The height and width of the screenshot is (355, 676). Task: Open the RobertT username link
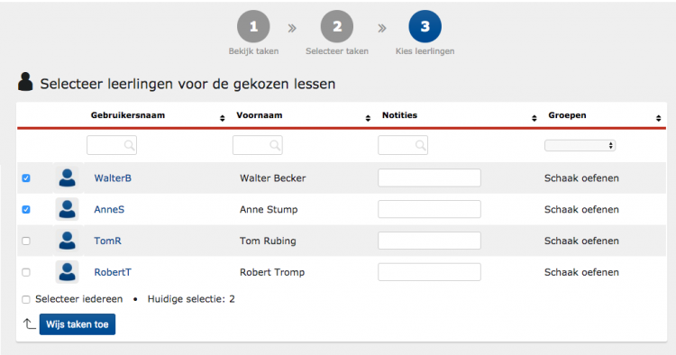(x=113, y=272)
